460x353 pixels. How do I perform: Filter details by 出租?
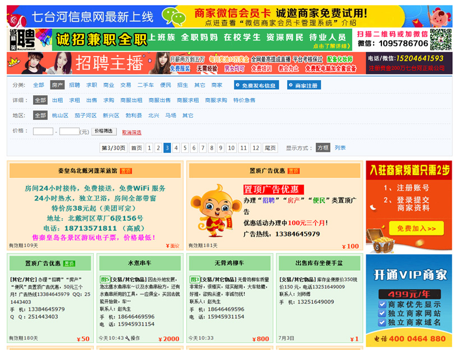click(57, 100)
